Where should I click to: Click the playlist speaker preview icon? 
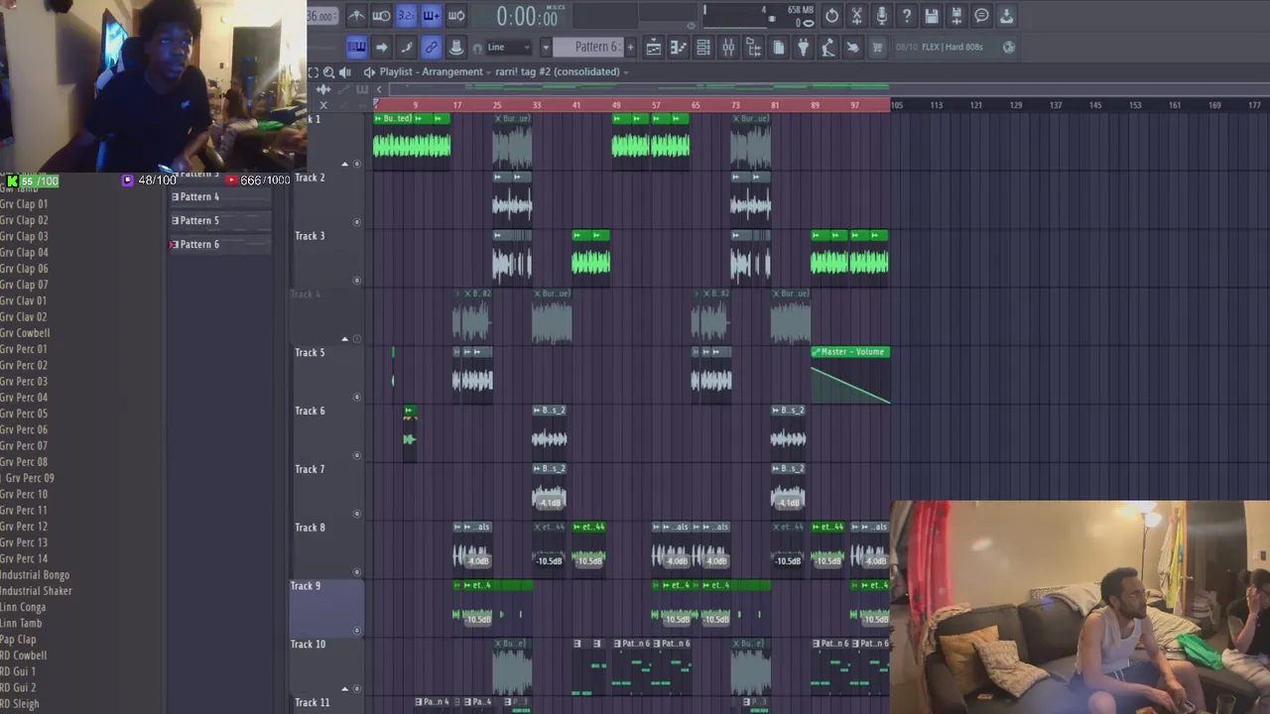345,72
